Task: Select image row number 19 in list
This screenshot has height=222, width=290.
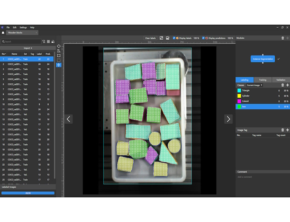Action: (x=27, y=149)
